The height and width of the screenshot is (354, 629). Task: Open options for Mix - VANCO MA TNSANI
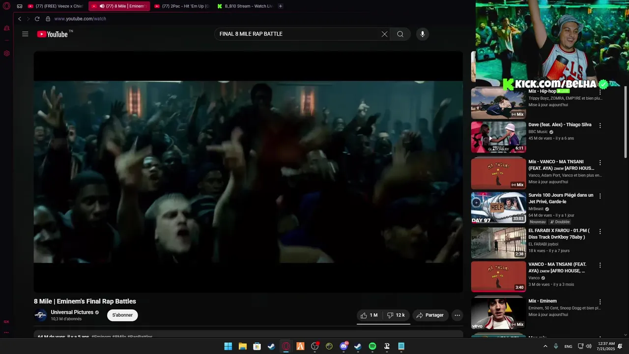point(600,162)
